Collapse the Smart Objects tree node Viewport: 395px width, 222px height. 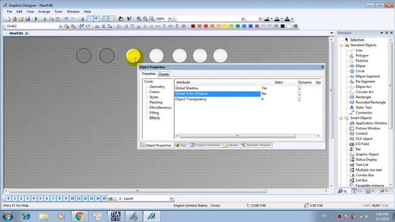[341, 118]
